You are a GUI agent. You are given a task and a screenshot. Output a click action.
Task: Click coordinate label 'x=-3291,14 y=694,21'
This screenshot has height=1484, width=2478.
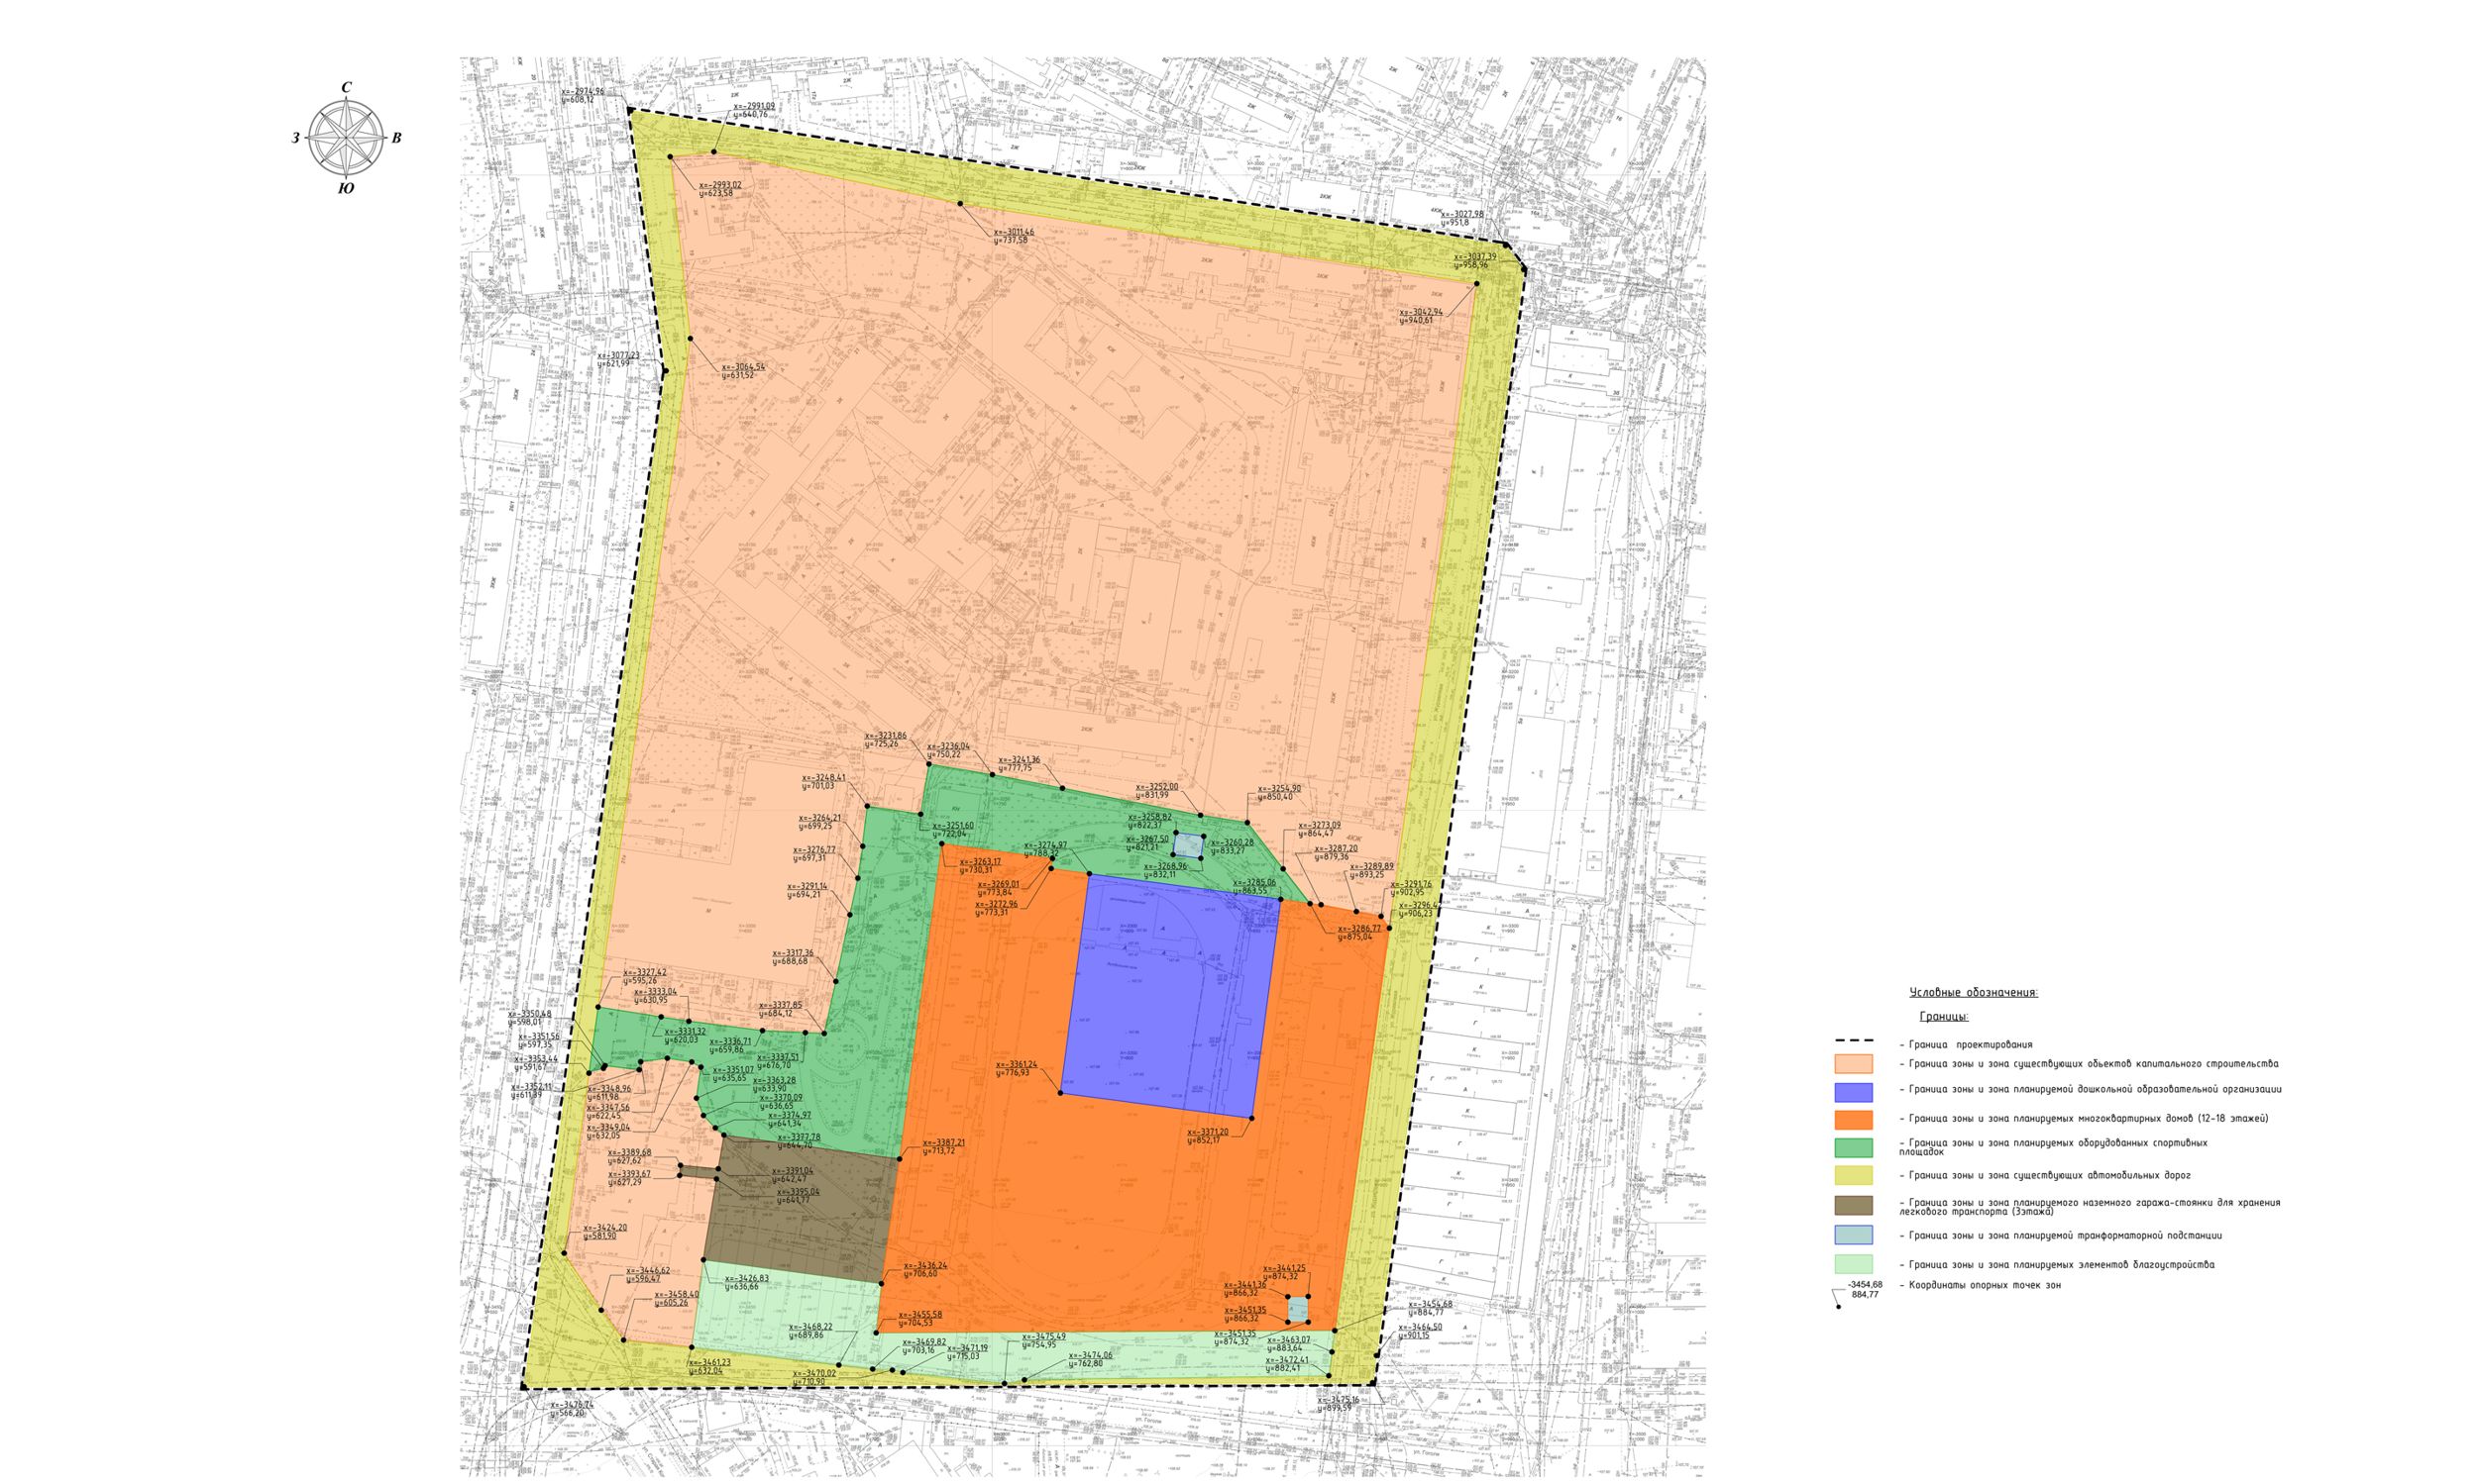pos(807,890)
